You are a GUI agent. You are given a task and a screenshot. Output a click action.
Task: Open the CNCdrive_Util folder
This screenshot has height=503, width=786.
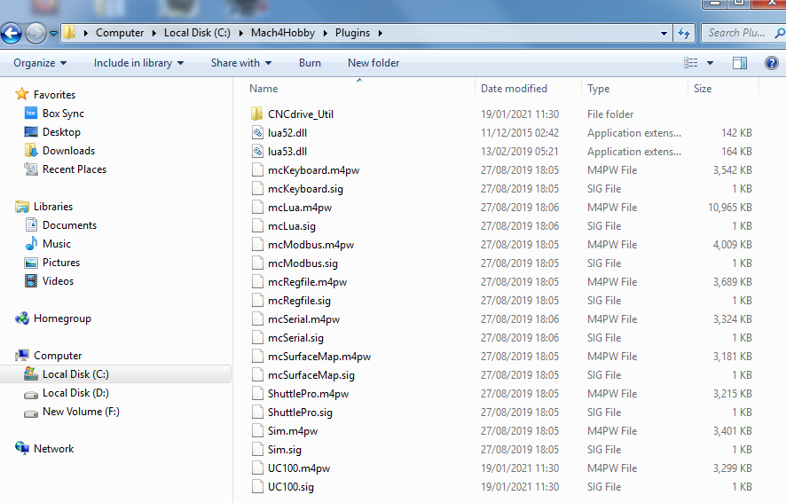click(x=300, y=114)
